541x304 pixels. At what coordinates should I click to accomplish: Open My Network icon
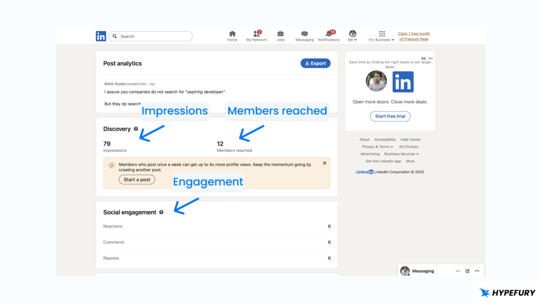click(x=256, y=34)
